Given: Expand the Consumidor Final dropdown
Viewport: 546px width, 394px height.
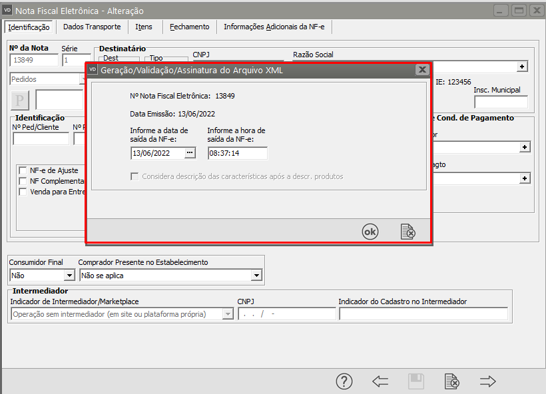Looking at the screenshot, I should [x=69, y=276].
